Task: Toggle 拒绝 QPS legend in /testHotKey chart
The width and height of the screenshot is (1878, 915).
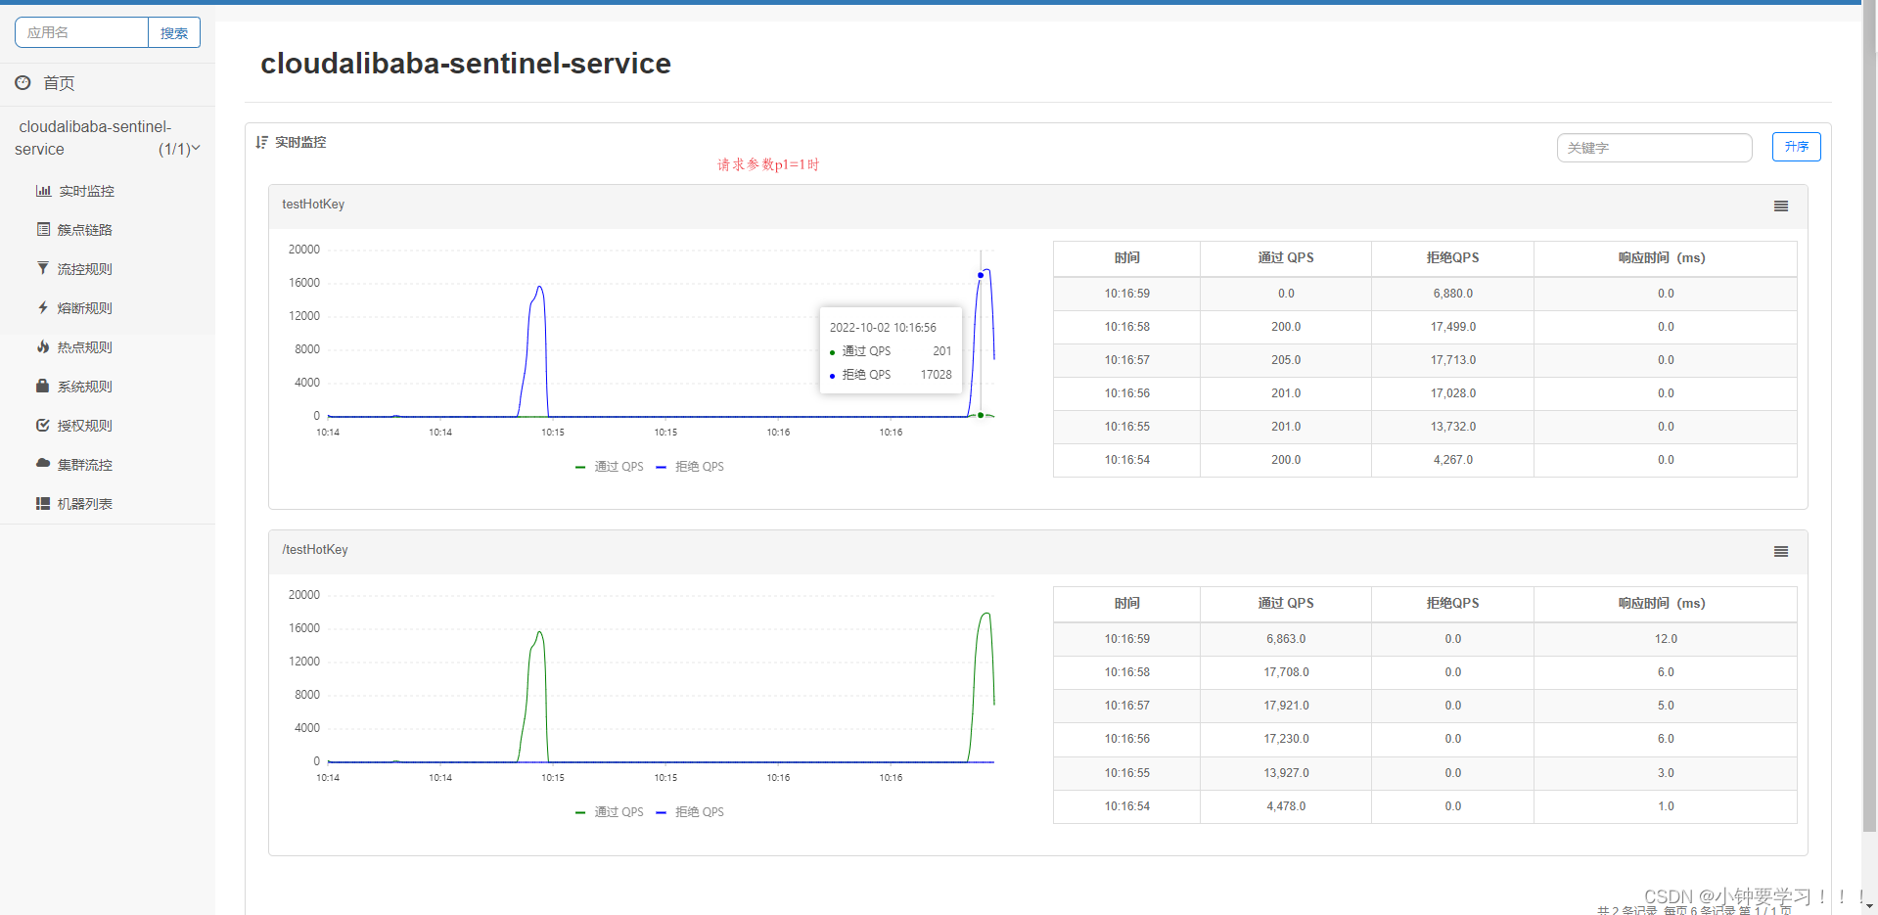Action: pyautogui.click(x=690, y=812)
